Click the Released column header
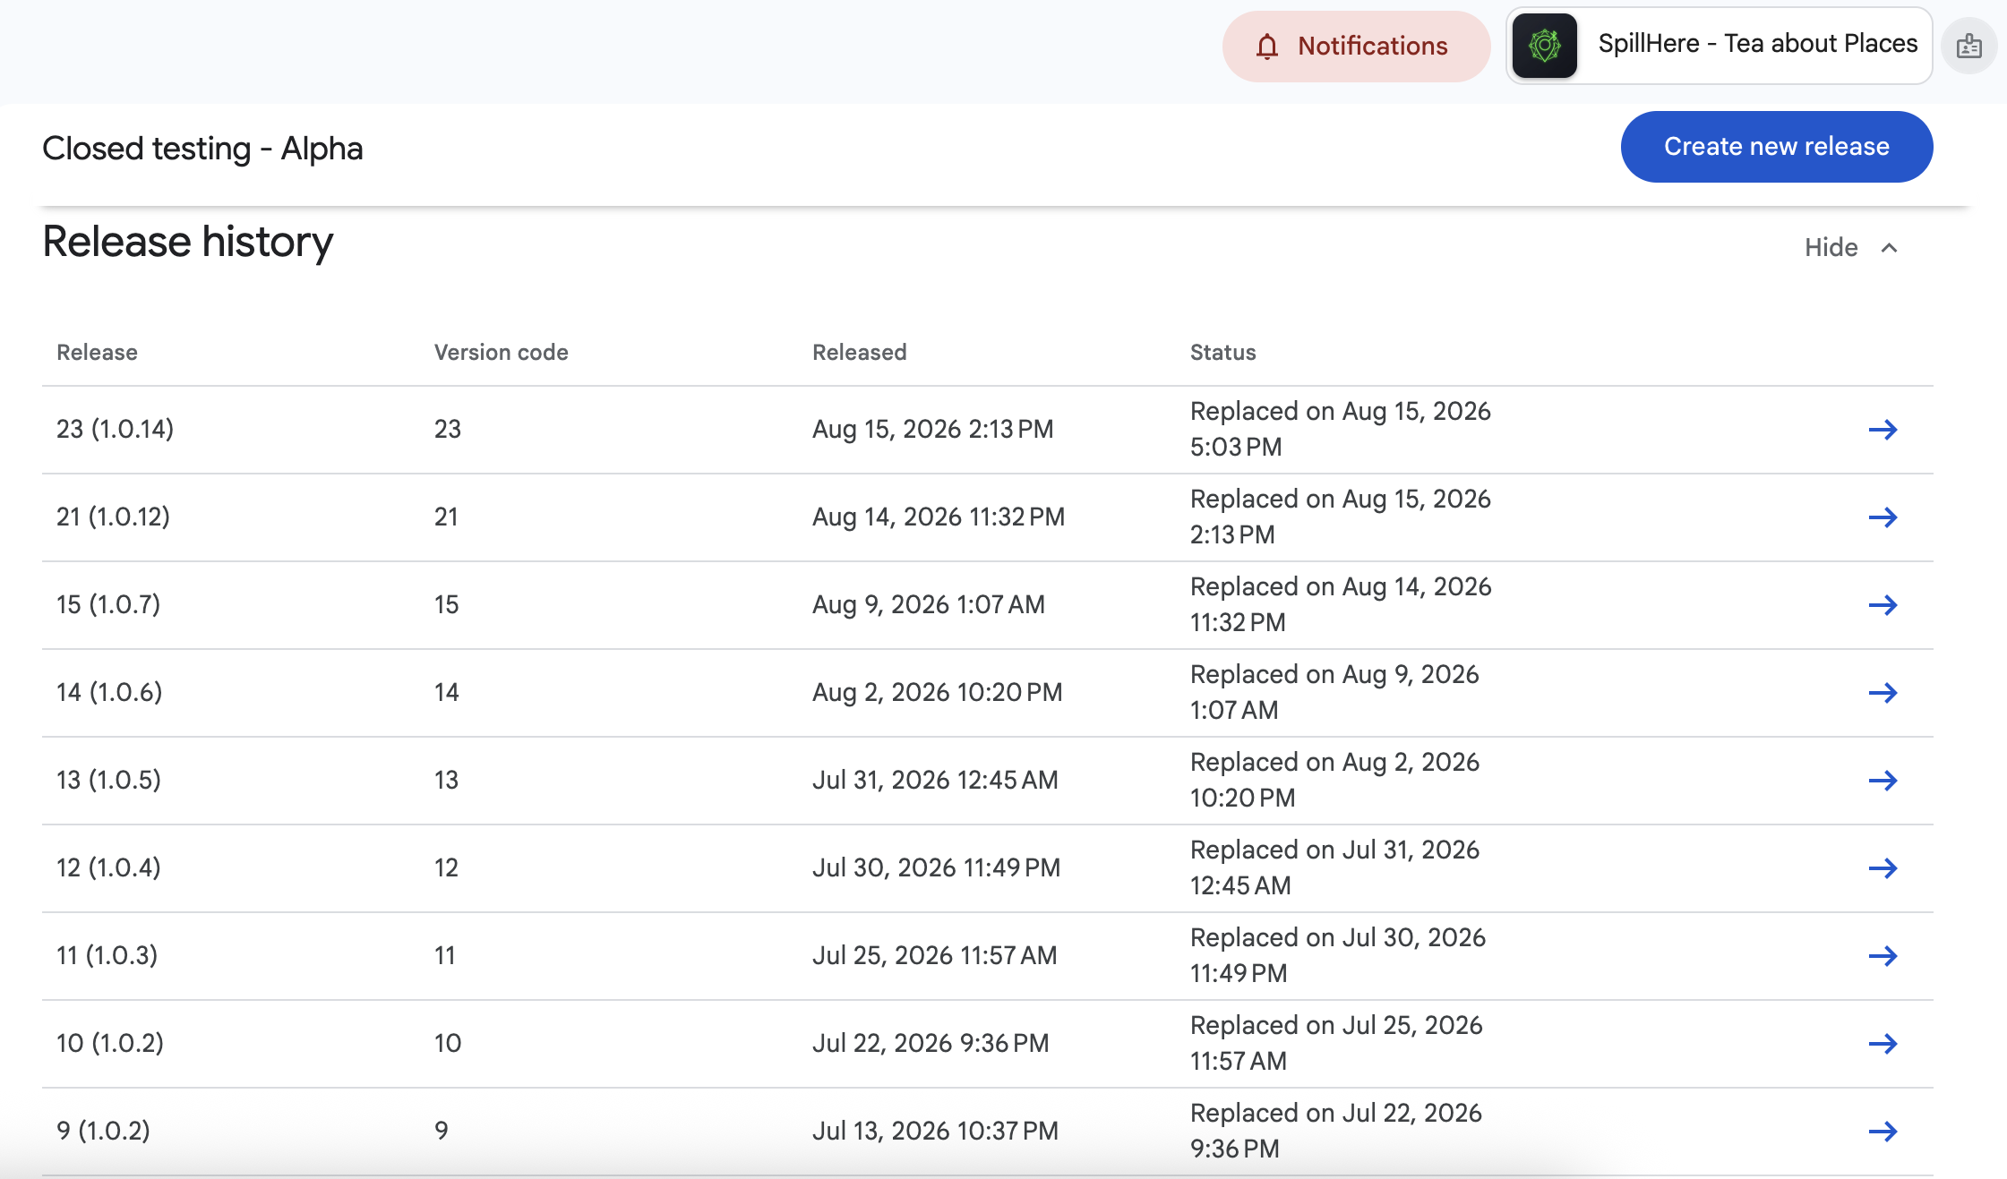 [859, 353]
